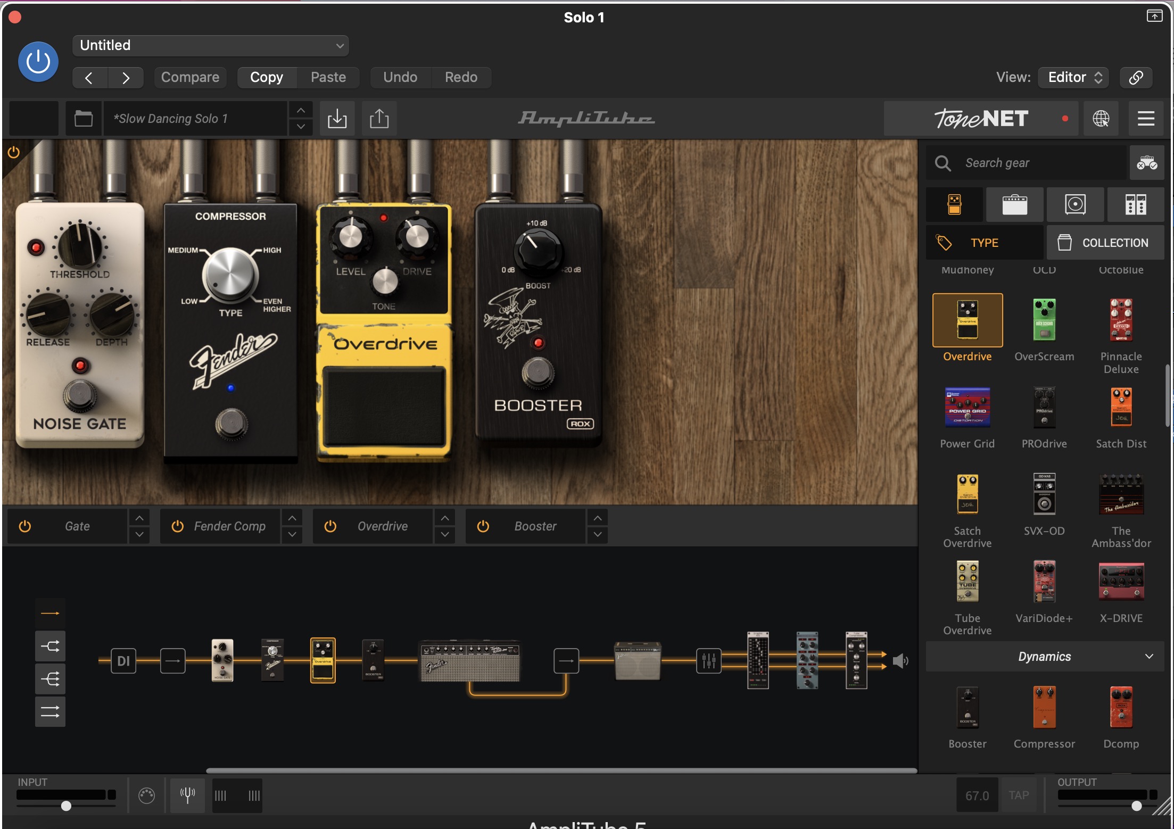Collapse the Dynamics category
1174x829 pixels.
1045,657
